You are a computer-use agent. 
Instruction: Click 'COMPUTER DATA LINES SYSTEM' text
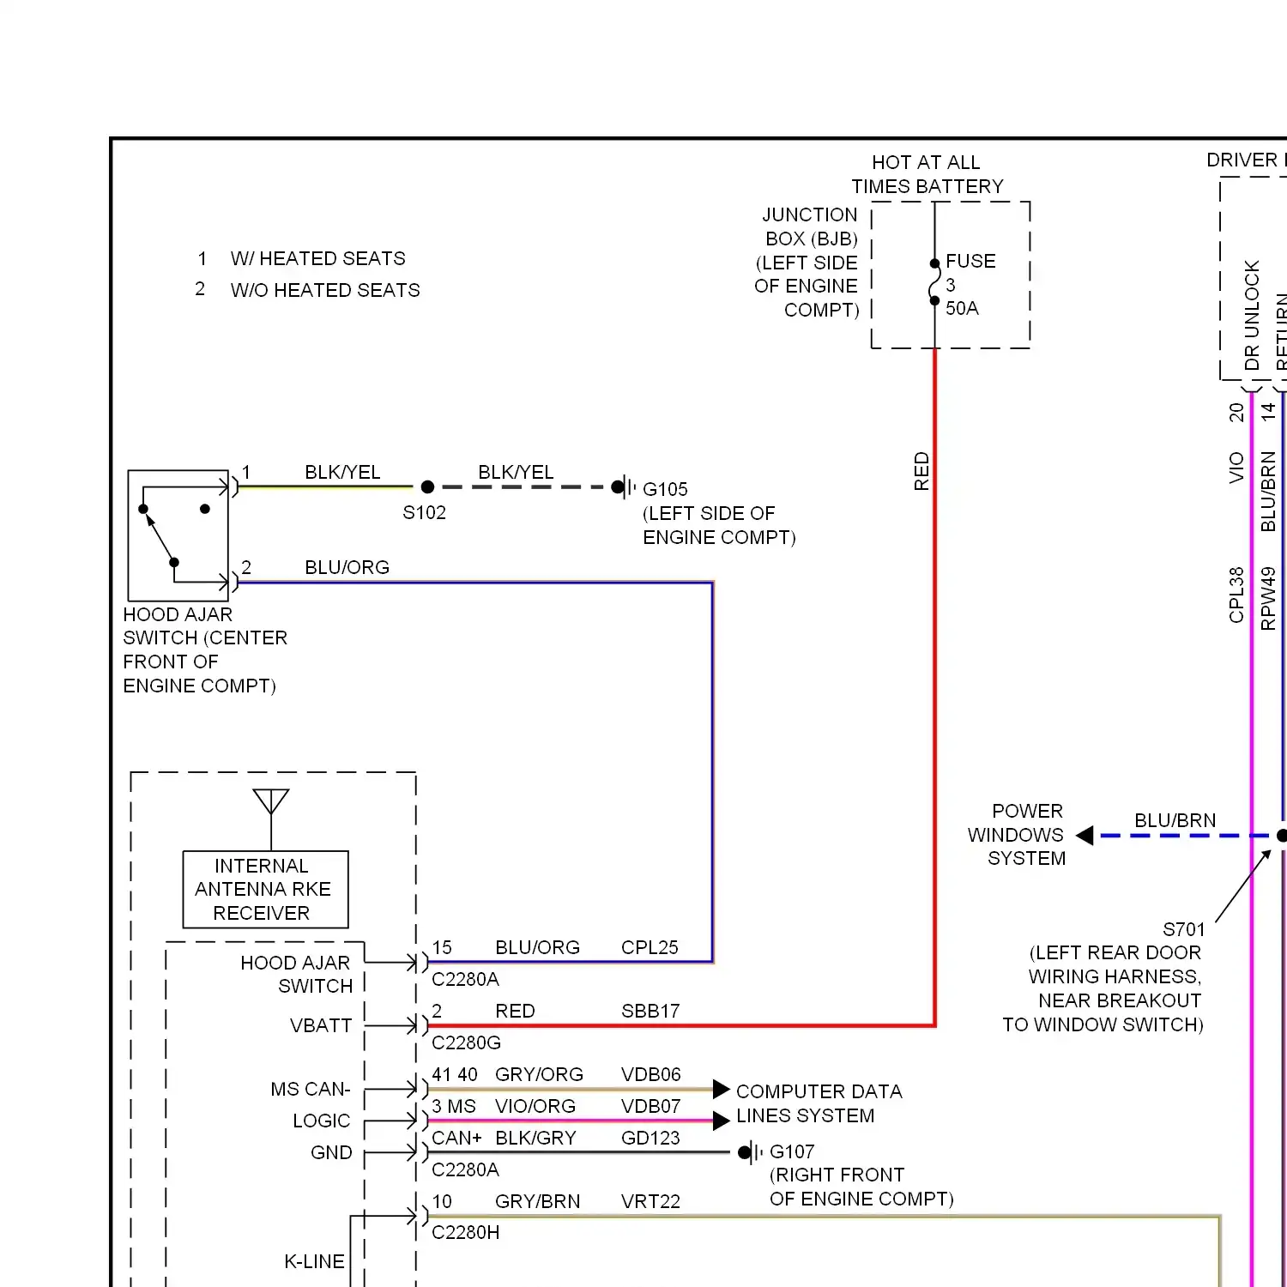click(x=819, y=1103)
